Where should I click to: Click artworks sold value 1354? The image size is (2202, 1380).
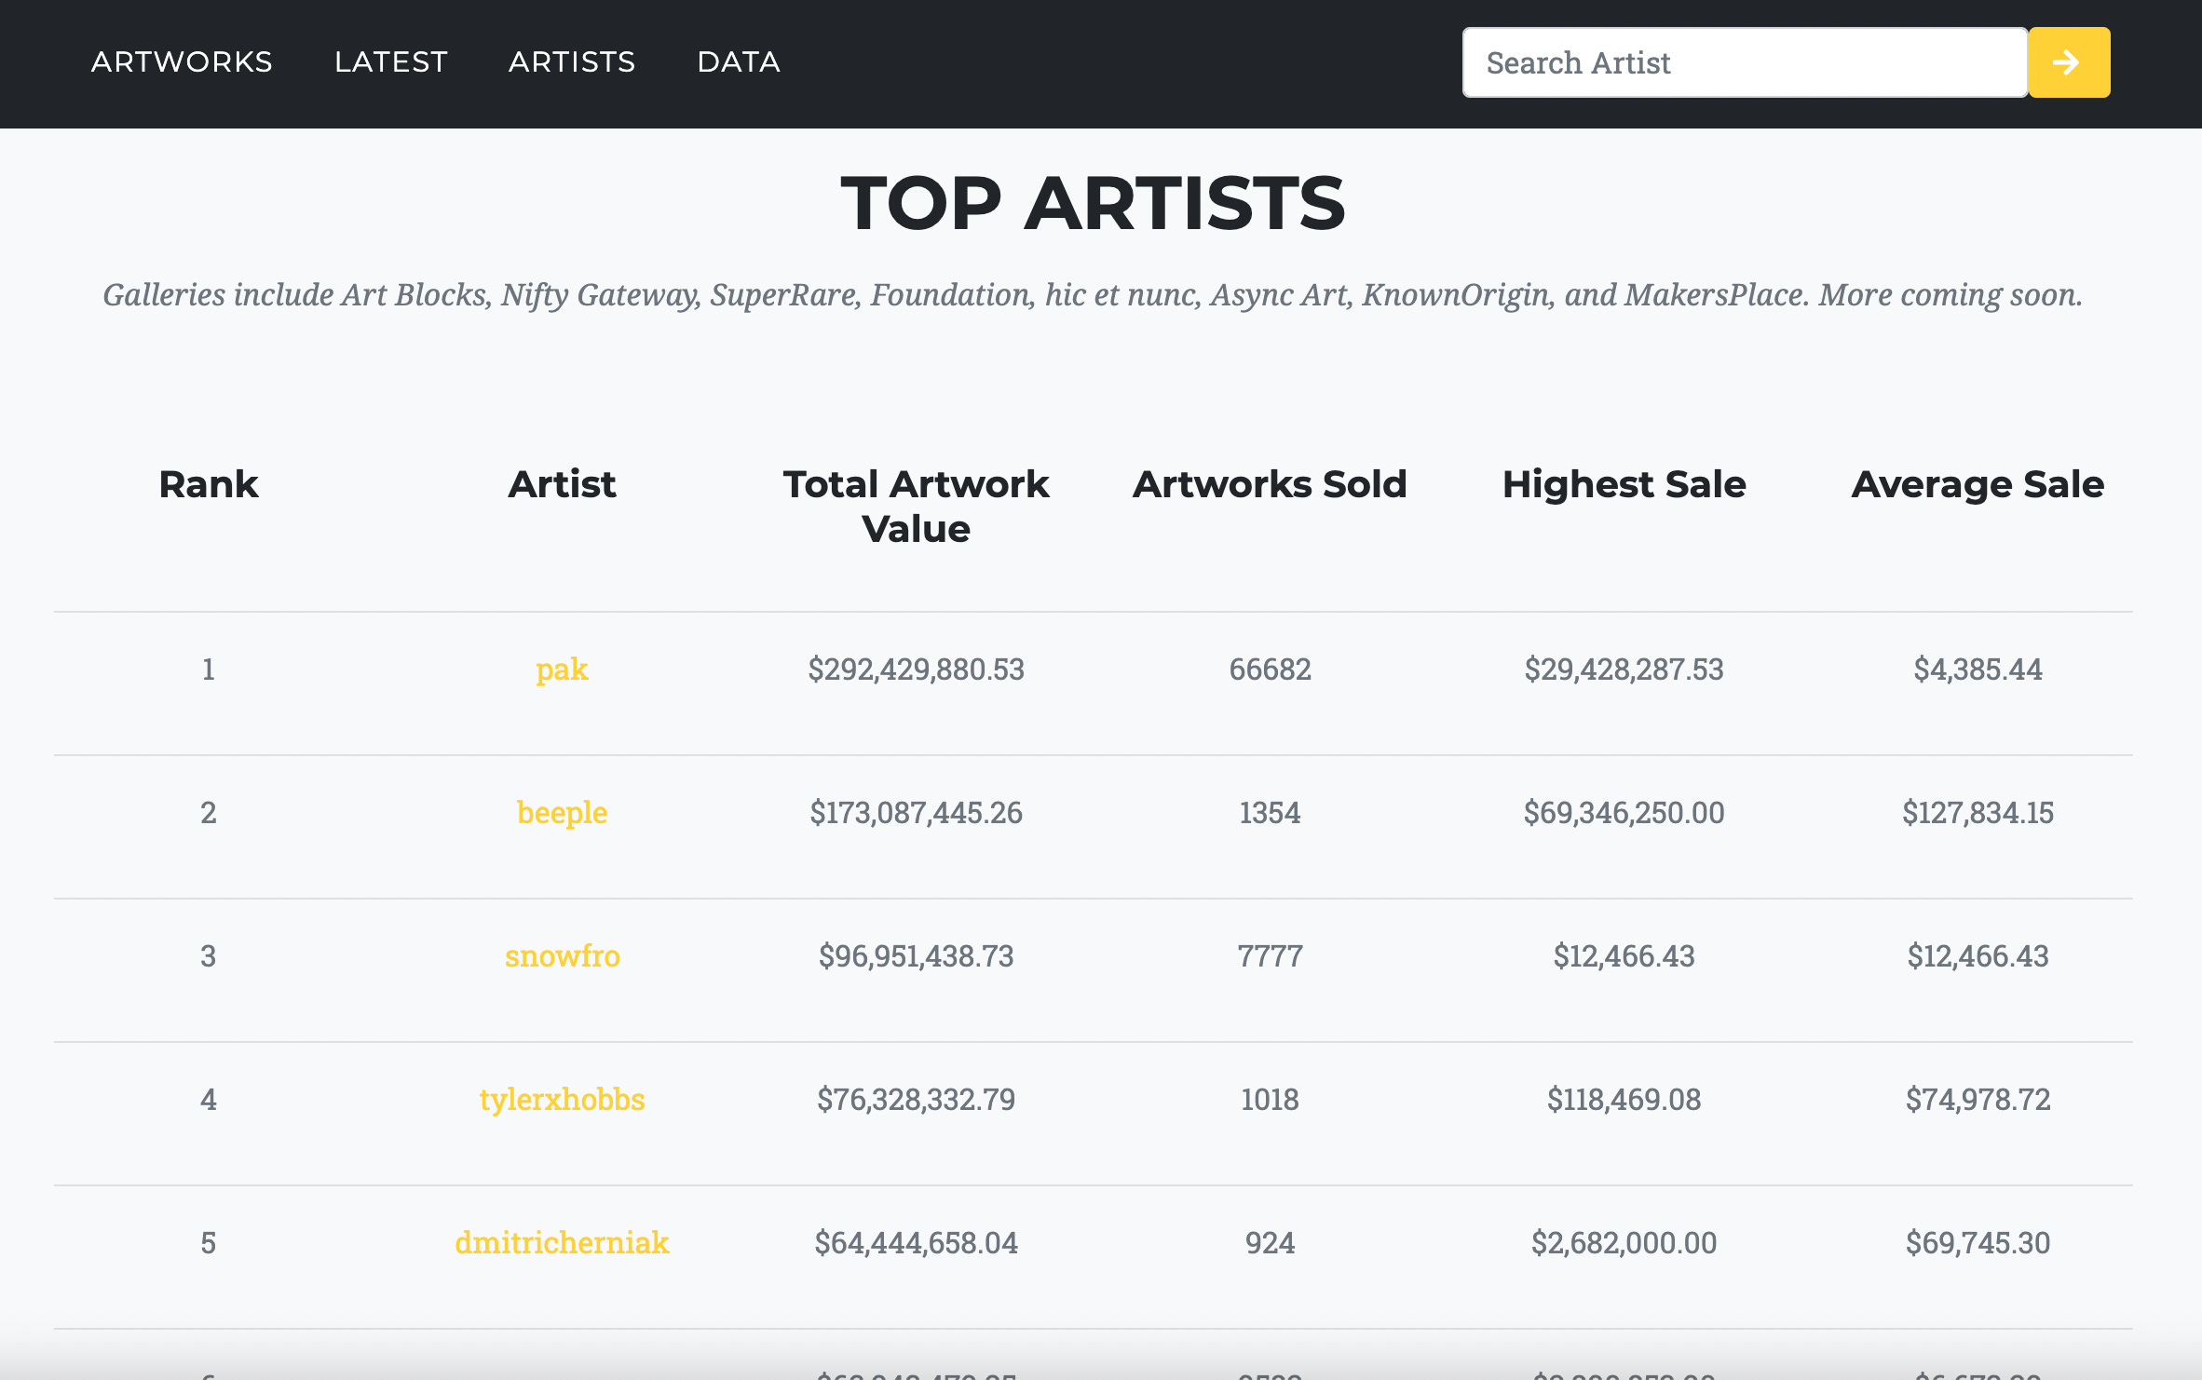point(1270,813)
